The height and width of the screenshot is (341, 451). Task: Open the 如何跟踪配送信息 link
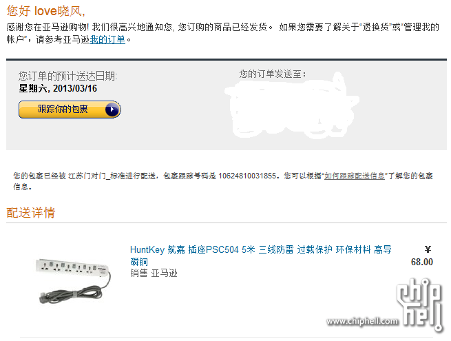click(355, 176)
